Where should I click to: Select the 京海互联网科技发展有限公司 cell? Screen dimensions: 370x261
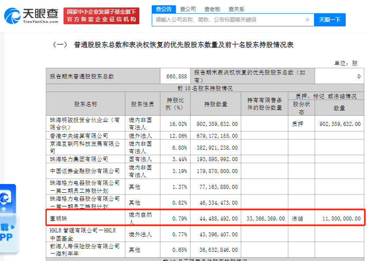coord(86,147)
